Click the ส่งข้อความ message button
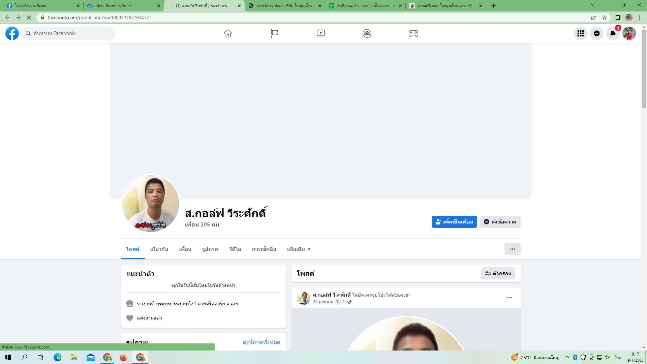Screen dimensions: 647x364 click(500, 222)
